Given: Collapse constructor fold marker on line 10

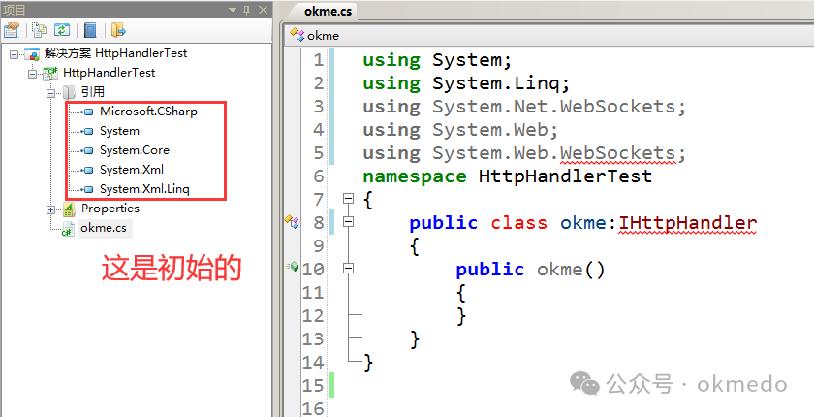Looking at the screenshot, I should click(x=348, y=268).
